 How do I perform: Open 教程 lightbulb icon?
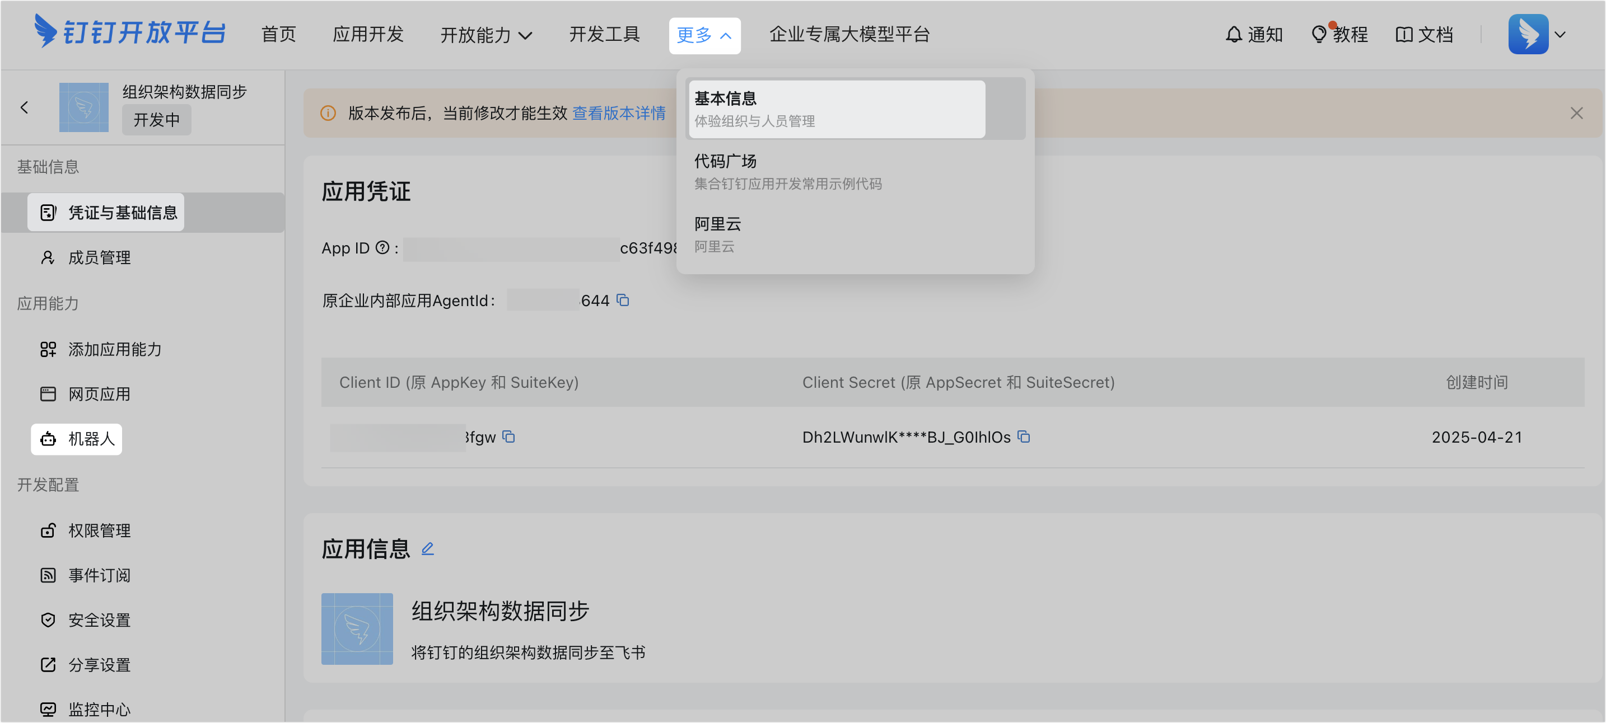pos(1319,34)
